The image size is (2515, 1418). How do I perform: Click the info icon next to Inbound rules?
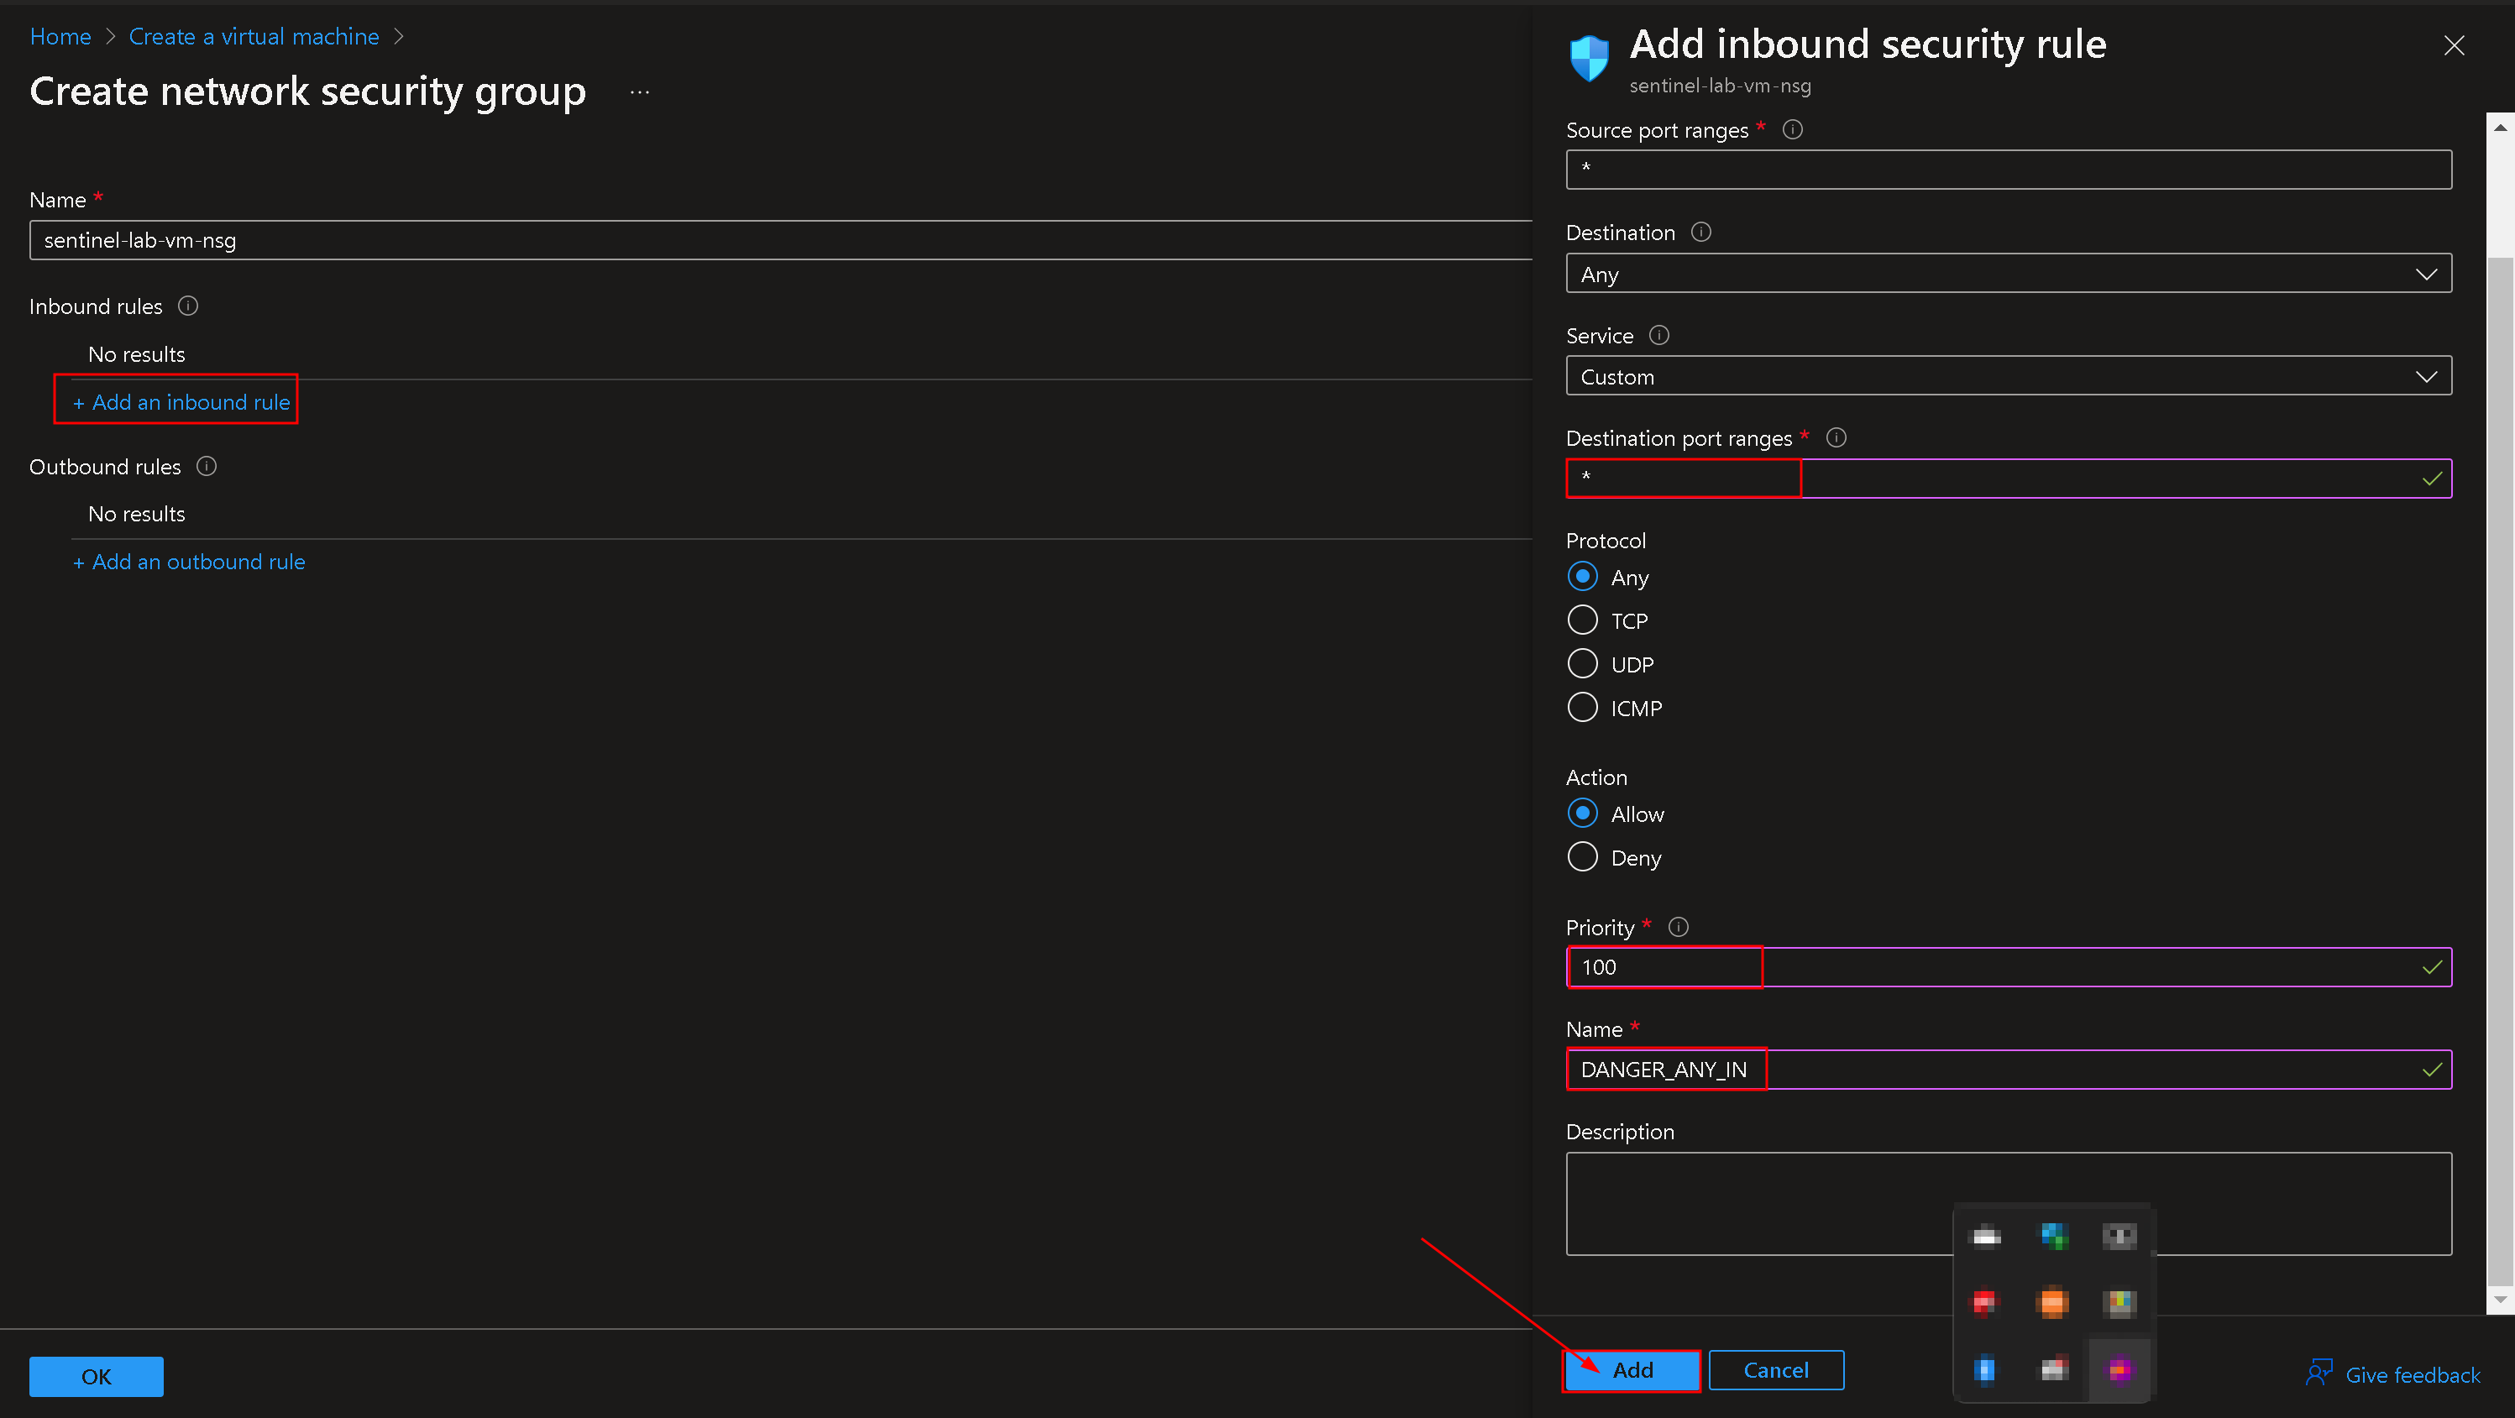pyautogui.click(x=188, y=306)
